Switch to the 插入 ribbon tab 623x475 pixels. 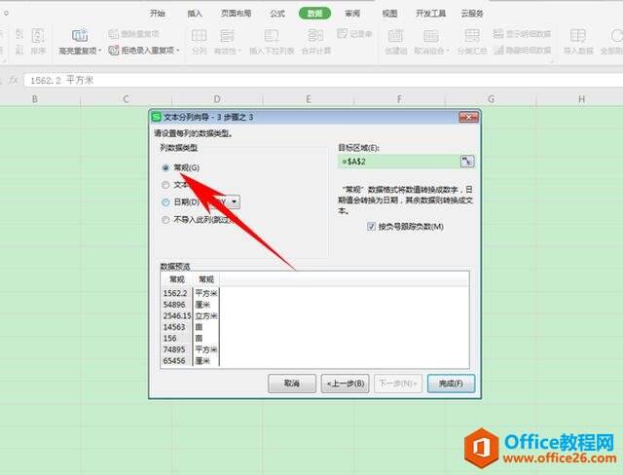coord(195,14)
